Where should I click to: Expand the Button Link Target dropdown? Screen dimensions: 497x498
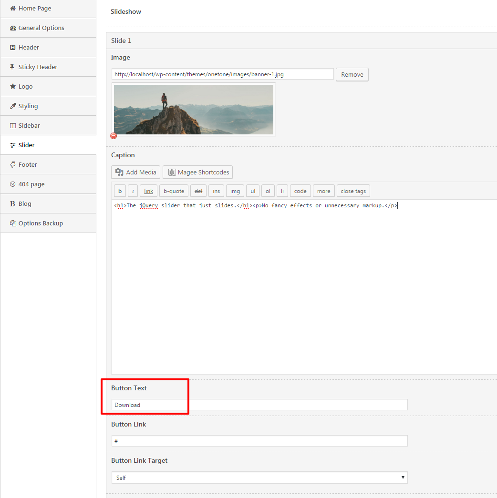tap(259, 478)
